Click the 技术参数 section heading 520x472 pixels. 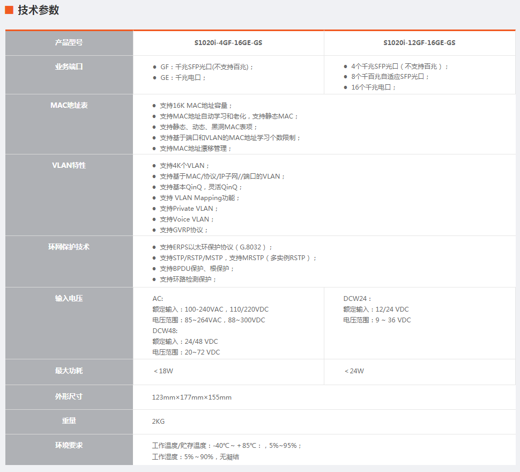tap(38, 10)
